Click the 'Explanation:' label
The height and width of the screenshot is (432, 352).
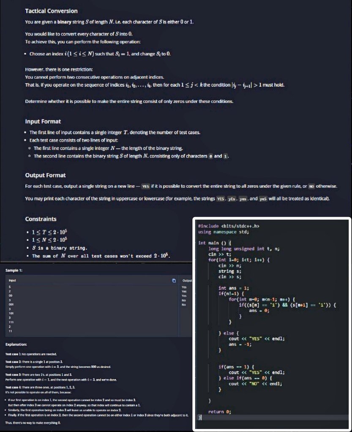[x=16, y=344]
